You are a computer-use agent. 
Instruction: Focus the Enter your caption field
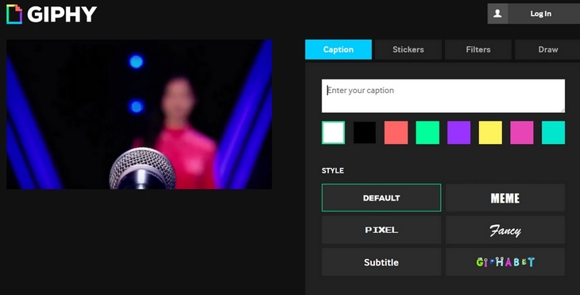443,96
